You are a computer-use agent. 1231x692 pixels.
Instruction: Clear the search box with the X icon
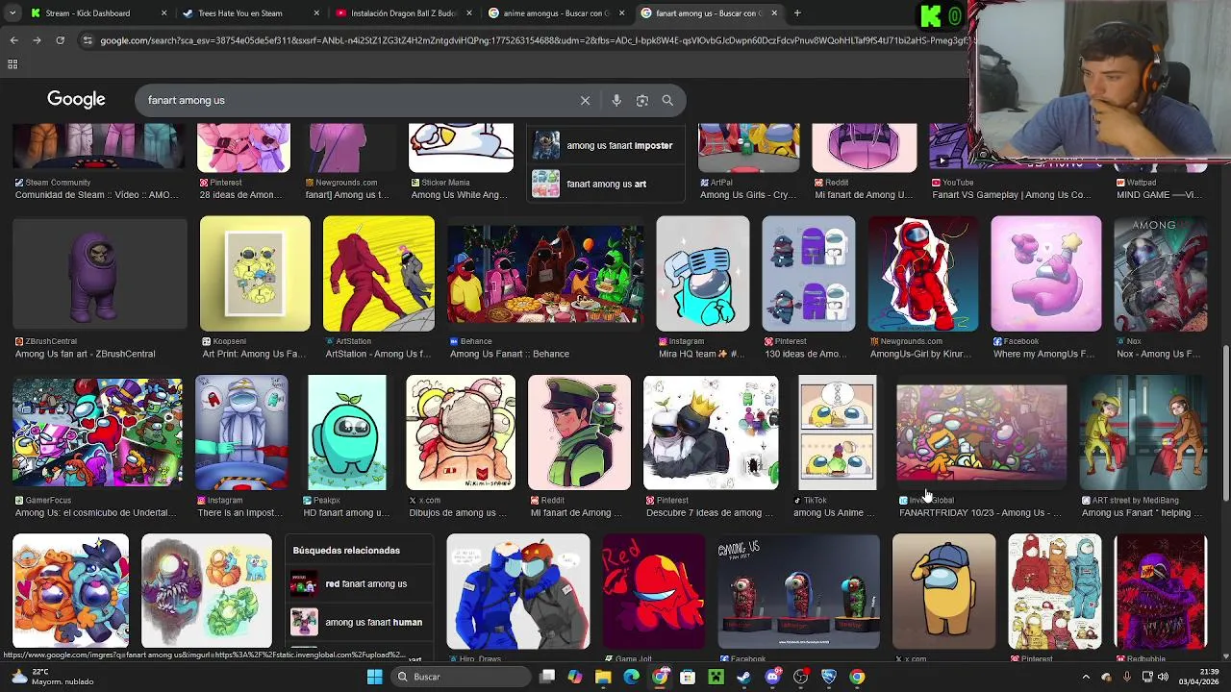point(585,100)
